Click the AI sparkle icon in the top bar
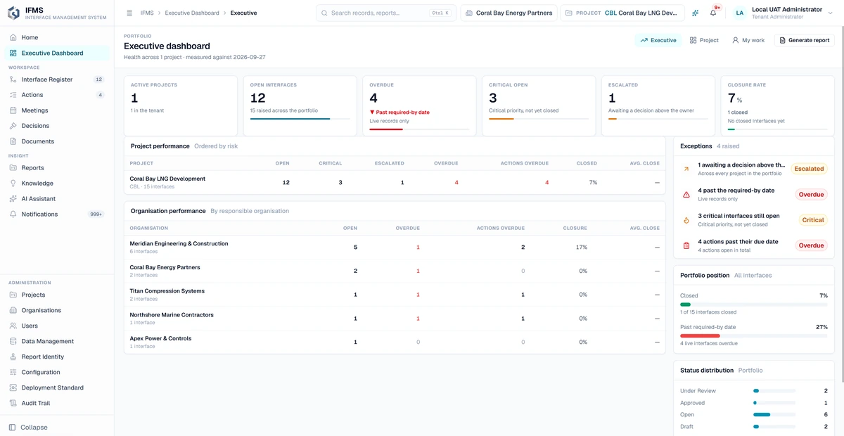844x436 pixels. [x=696, y=13]
